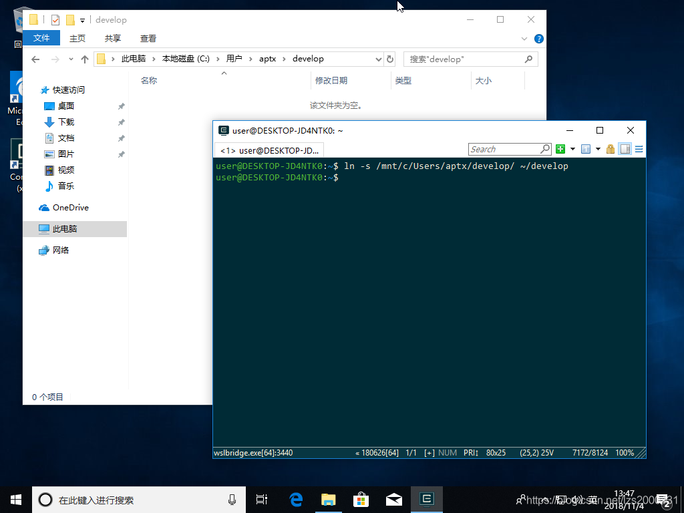Image resolution: width=684 pixels, height=513 pixels.
Task: Click wslbridge.exe[64]:3440 in status bar
Action: [x=253, y=453]
